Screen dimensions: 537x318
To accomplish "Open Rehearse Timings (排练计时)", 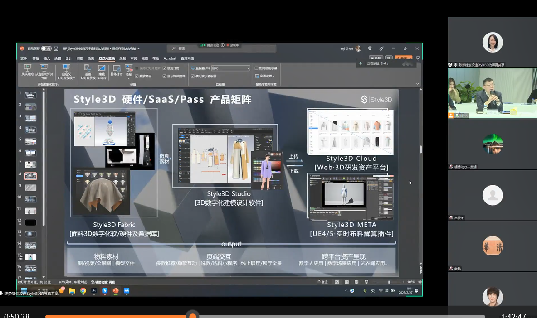I will (117, 70).
